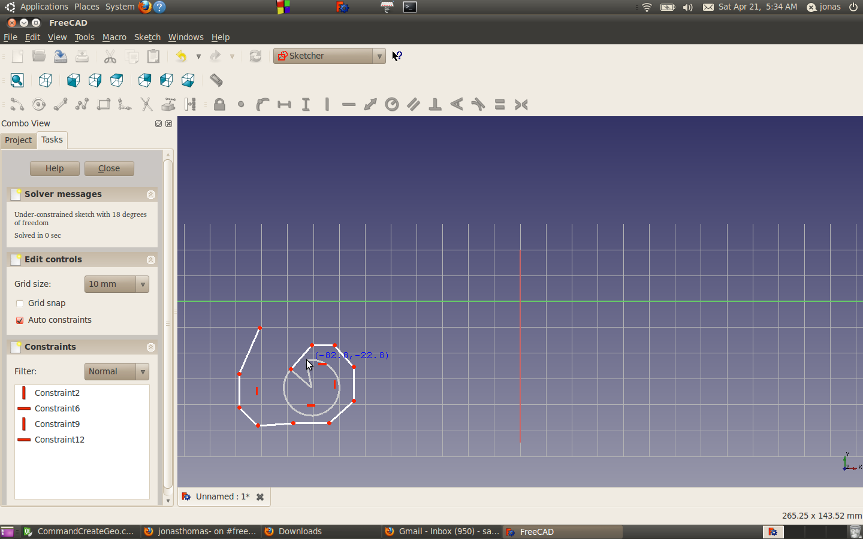Switch to axonometric view icon
Screen dimensions: 863x539
pyautogui.click(x=46, y=80)
